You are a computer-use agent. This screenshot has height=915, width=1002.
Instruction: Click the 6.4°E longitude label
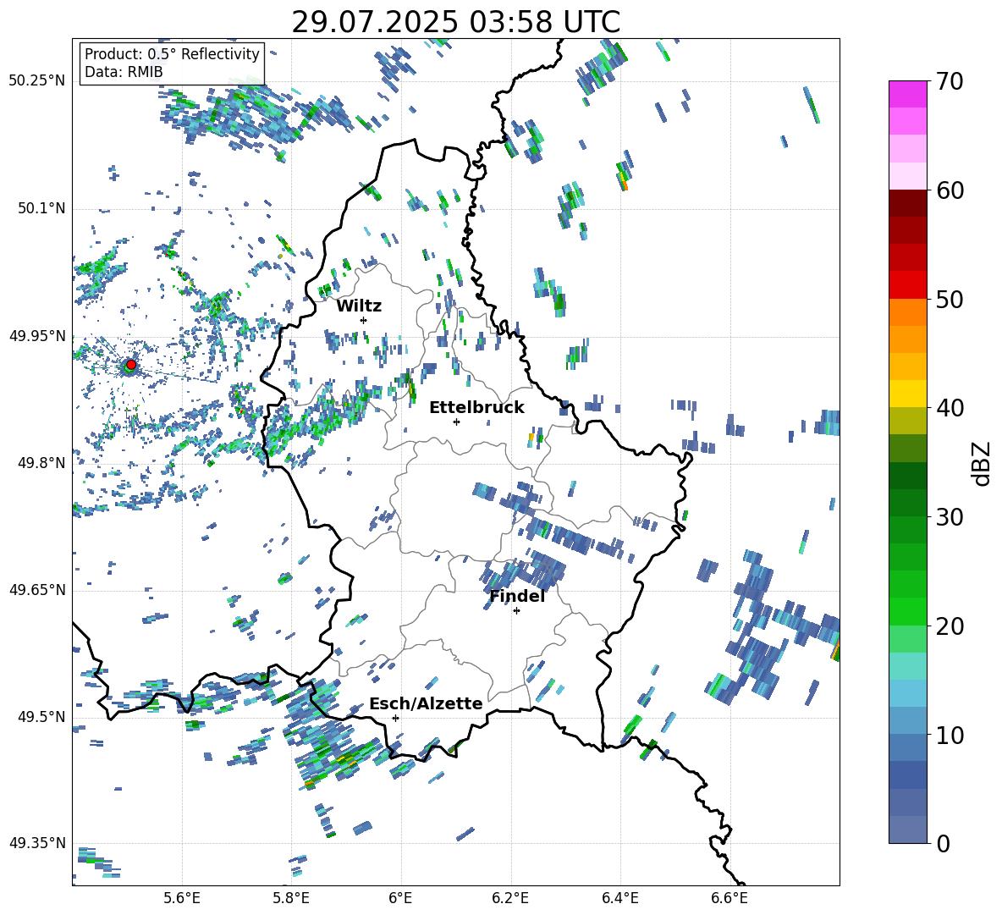coord(619,898)
